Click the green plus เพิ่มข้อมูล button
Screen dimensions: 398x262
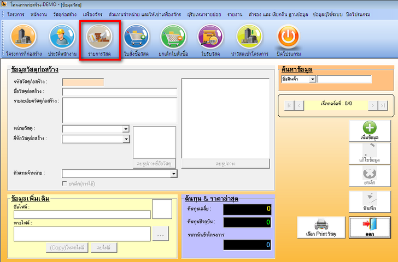[x=370, y=131]
